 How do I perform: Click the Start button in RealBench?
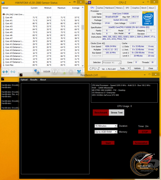tap(108, 143)
